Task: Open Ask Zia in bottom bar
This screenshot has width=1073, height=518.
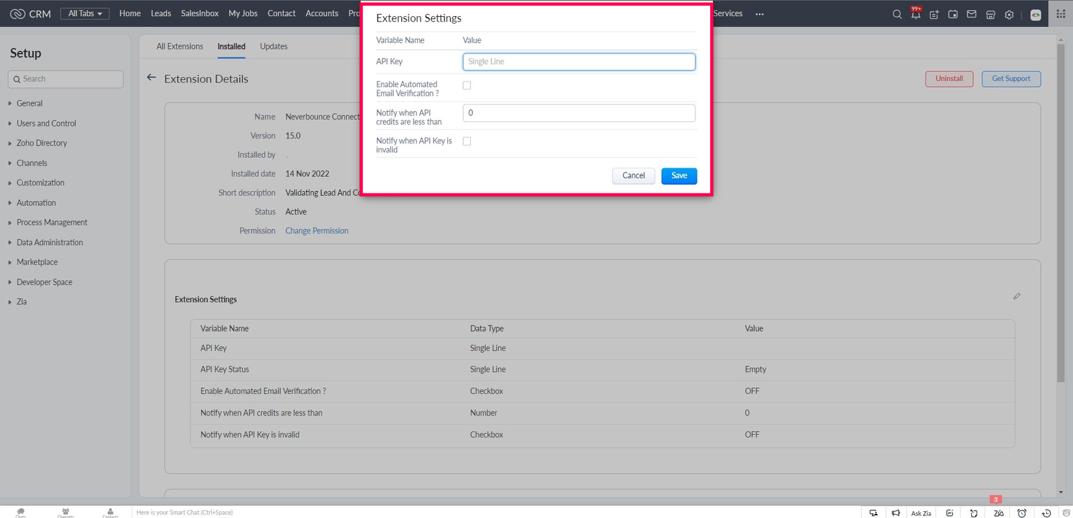Action: click(x=921, y=513)
